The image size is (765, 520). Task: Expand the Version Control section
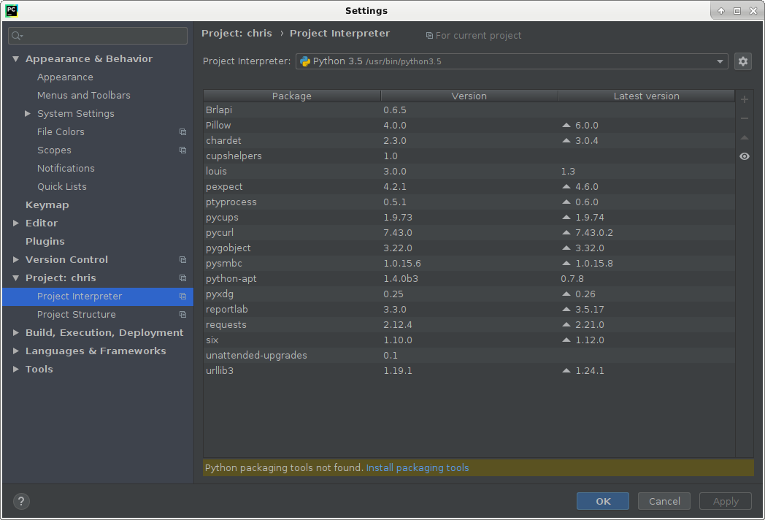click(15, 260)
